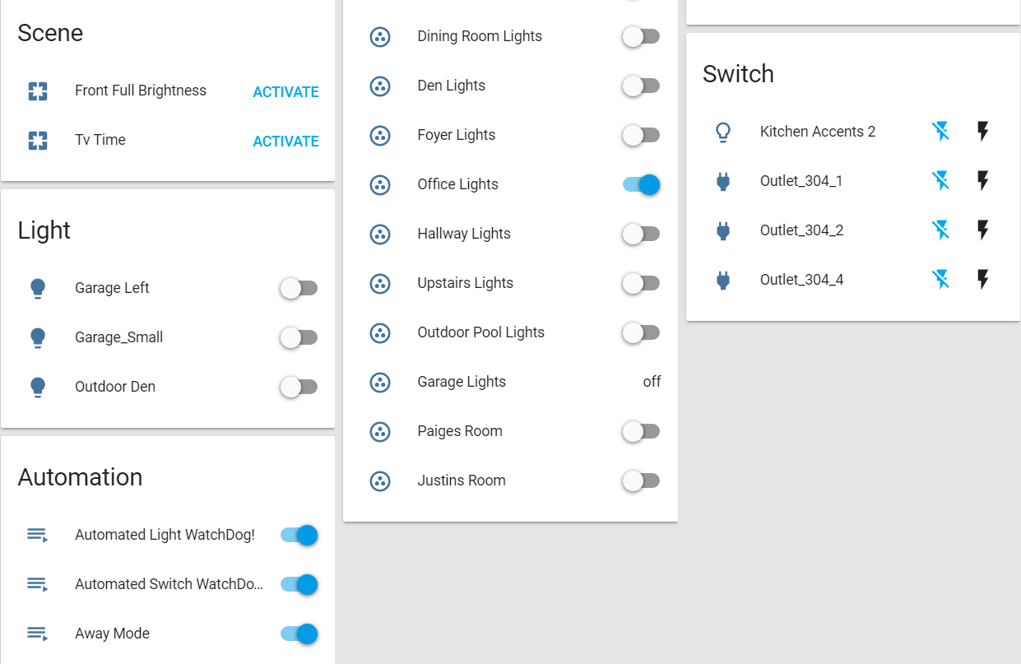Open Justins Room details by name
This screenshot has height=664, width=1021.
pos(462,481)
